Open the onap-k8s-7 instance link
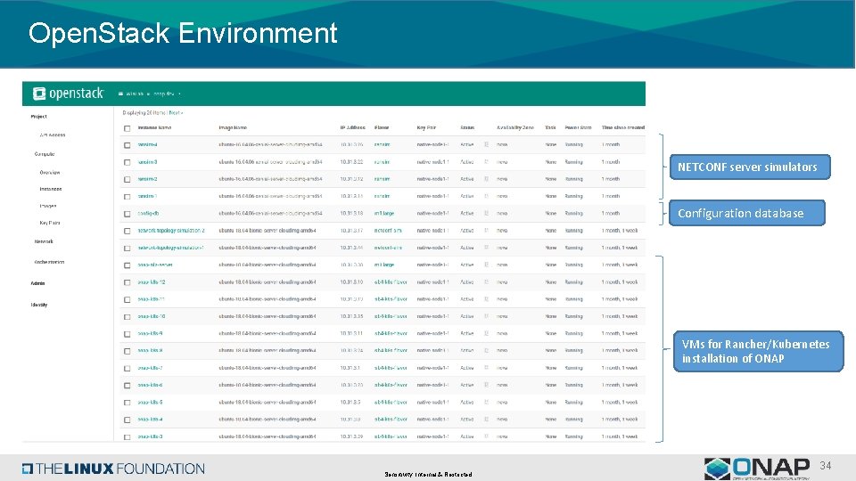The width and height of the screenshot is (856, 481). pos(150,368)
